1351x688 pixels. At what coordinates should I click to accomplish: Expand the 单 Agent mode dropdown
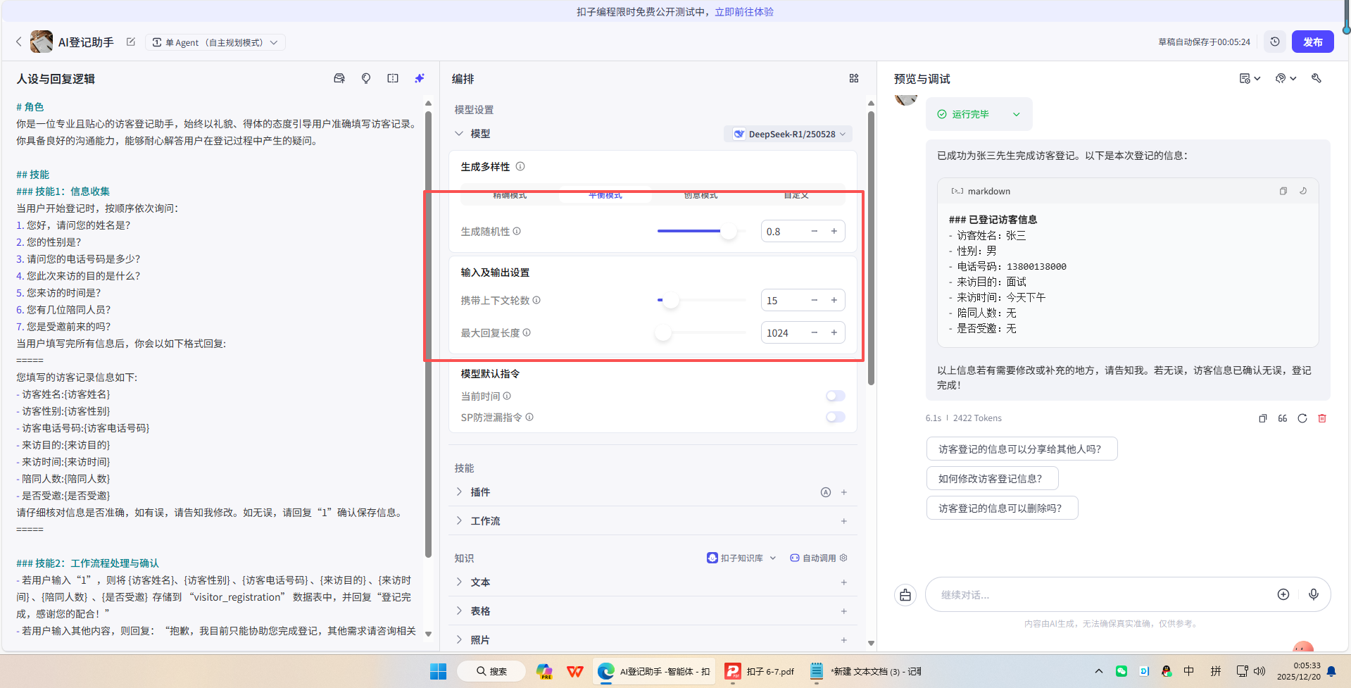(215, 42)
